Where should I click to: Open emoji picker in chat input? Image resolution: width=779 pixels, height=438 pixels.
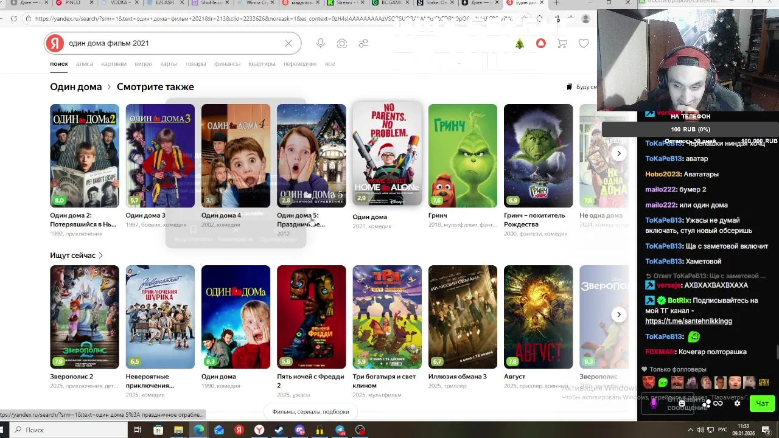coord(682,403)
